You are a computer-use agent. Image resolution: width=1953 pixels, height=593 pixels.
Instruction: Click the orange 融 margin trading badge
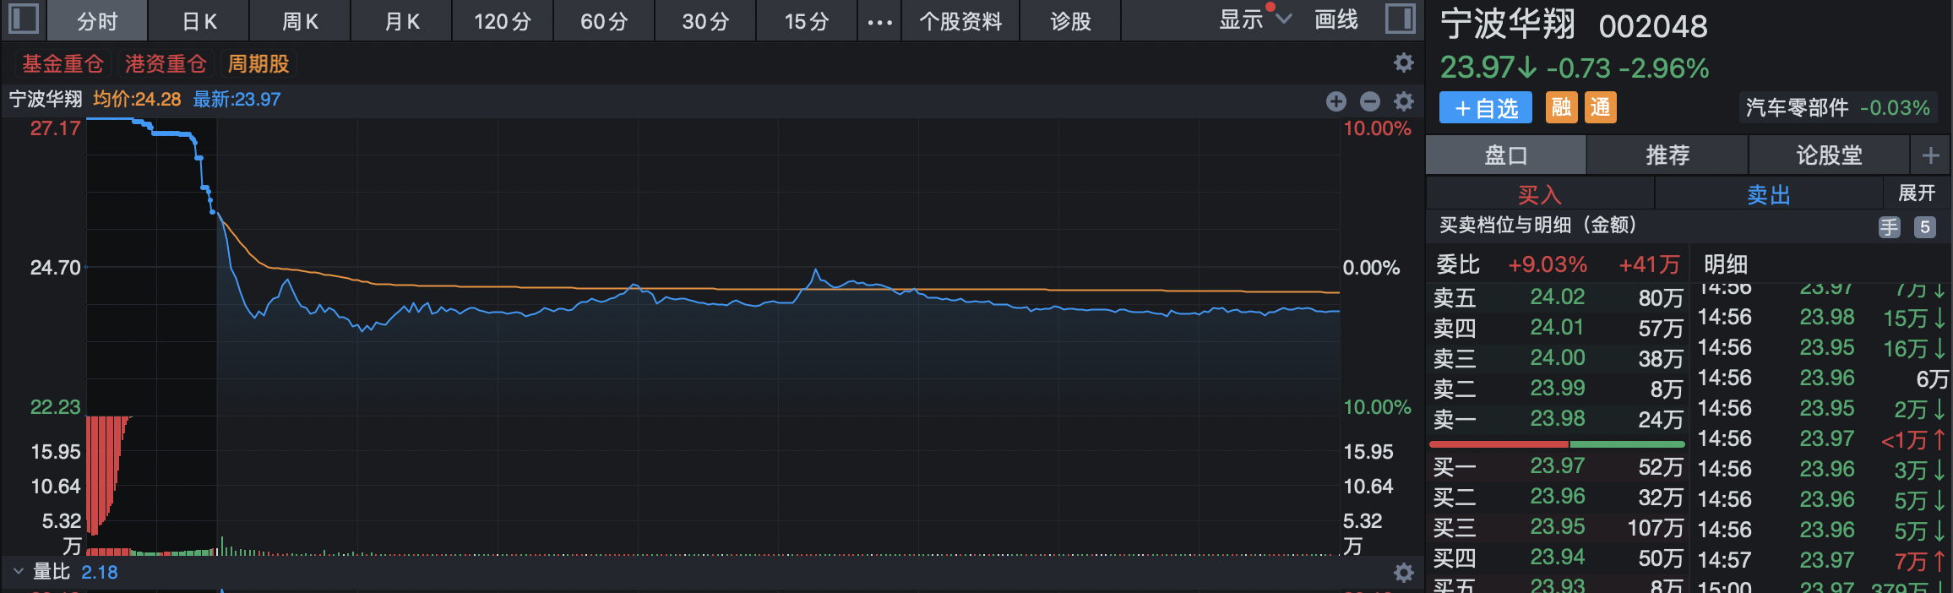coord(1561,107)
